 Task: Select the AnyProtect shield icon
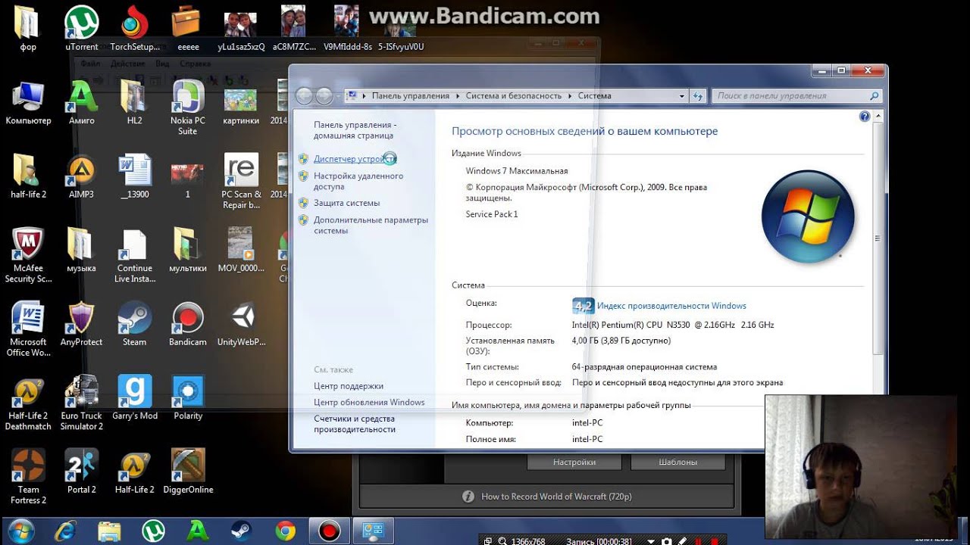coord(82,324)
